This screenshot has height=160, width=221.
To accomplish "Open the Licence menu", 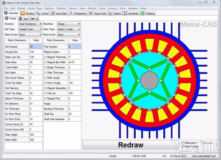I will click(112, 8).
